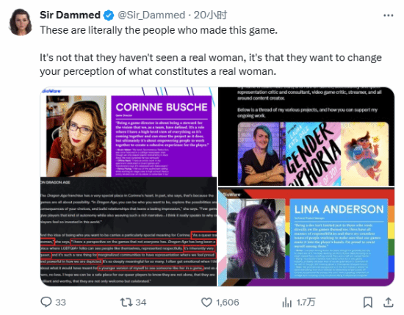This screenshot has height=315, width=404.
Task: View analytics bar chart icon
Action: coord(286,302)
